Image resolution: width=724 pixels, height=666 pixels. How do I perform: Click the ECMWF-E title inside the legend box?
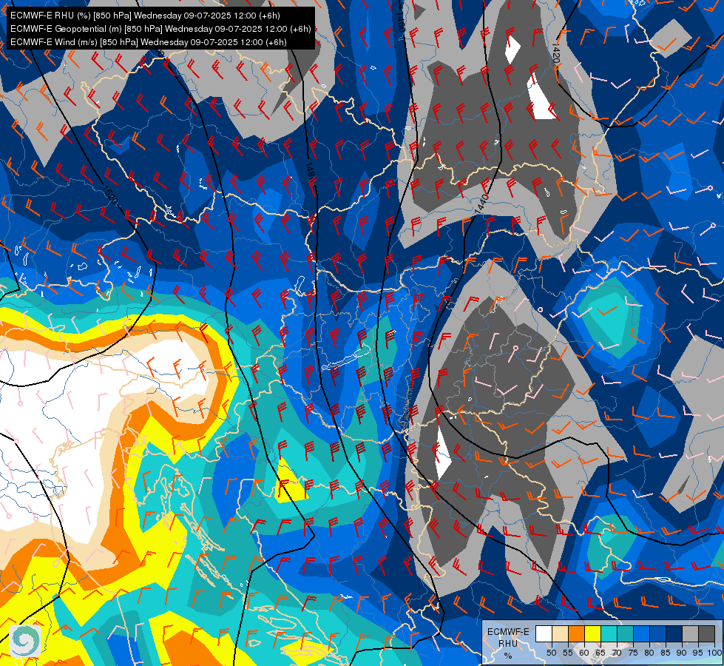[x=508, y=632]
